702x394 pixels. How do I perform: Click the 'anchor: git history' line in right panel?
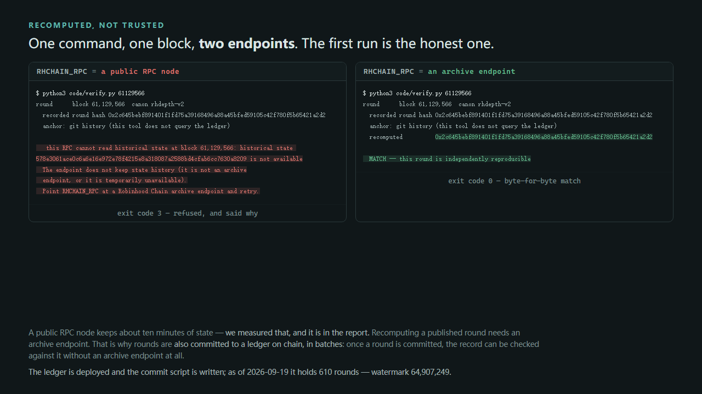(463, 126)
